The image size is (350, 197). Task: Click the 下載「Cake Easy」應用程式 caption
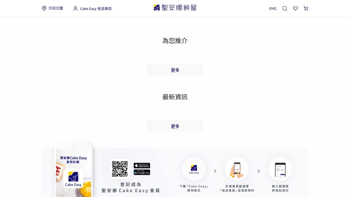(x=194, y=188)
